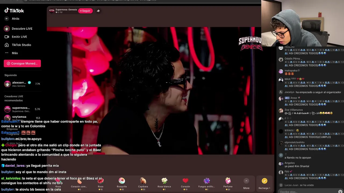
Task: Open Emitir LIVE in the sidebar
Action: click(x=19, y=37)
